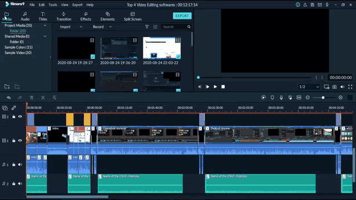This screenshot has width=356, height=200.
Task: Zoom to fit timeline icon
Action: [299, 98]
